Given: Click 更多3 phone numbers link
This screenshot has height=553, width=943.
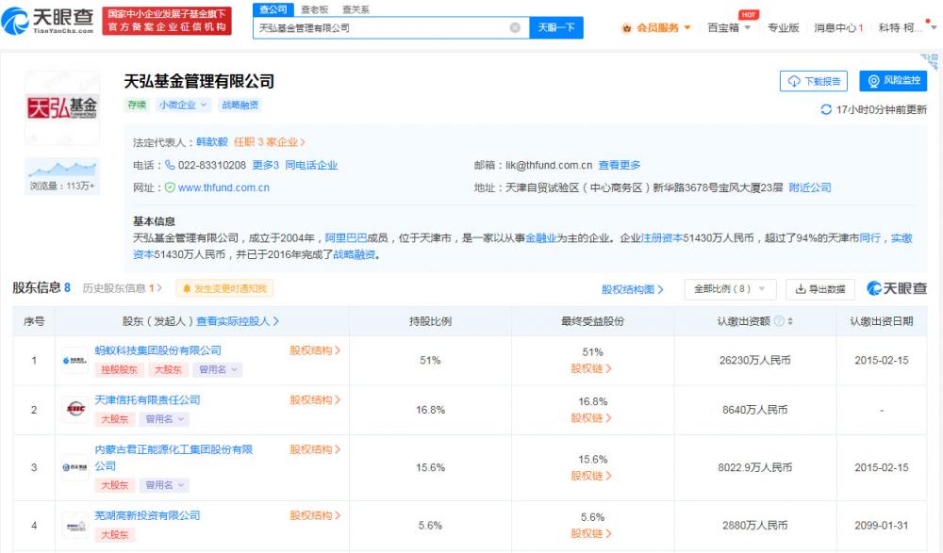Looking at the screenshot, I should [265, 165].
